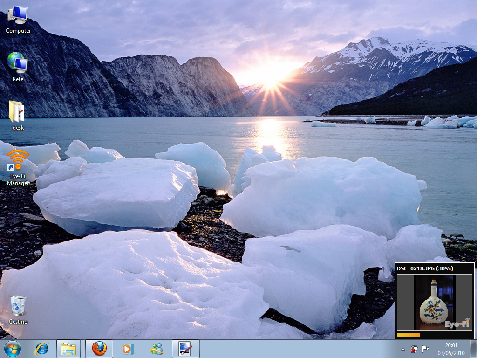The width and height of the screenshot is (477, 358).
Task: Select the desk folder on desktop
Action: 17,112
